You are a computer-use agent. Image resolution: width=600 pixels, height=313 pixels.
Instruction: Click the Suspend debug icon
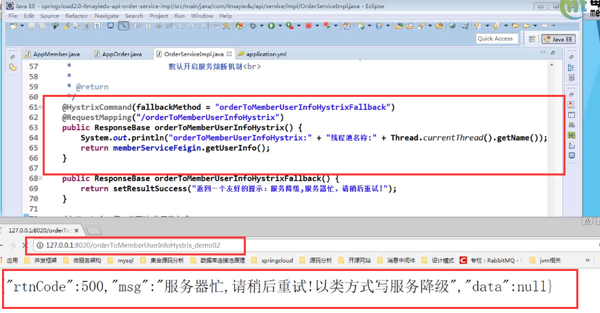coord(148,26)
